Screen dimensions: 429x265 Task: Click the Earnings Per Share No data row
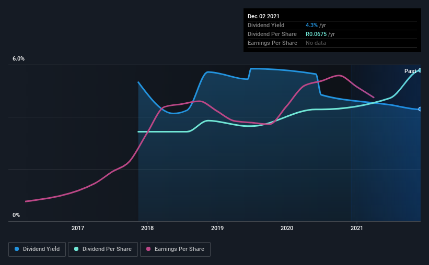tap(332, 43)
